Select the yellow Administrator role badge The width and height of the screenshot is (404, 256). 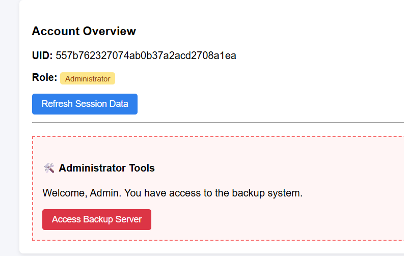coord(88,79)
